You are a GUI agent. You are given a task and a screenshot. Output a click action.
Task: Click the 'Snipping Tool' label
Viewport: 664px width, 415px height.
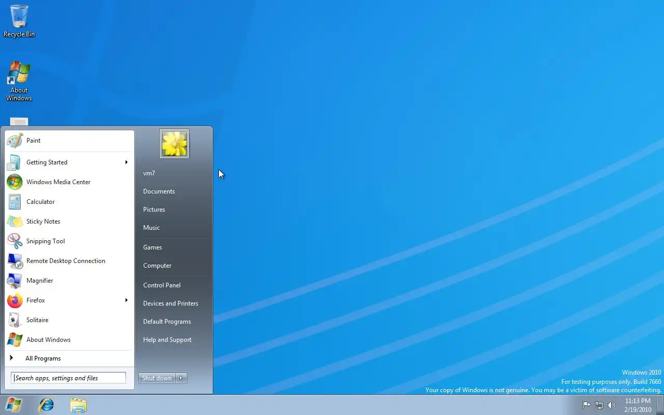(46, 241)
